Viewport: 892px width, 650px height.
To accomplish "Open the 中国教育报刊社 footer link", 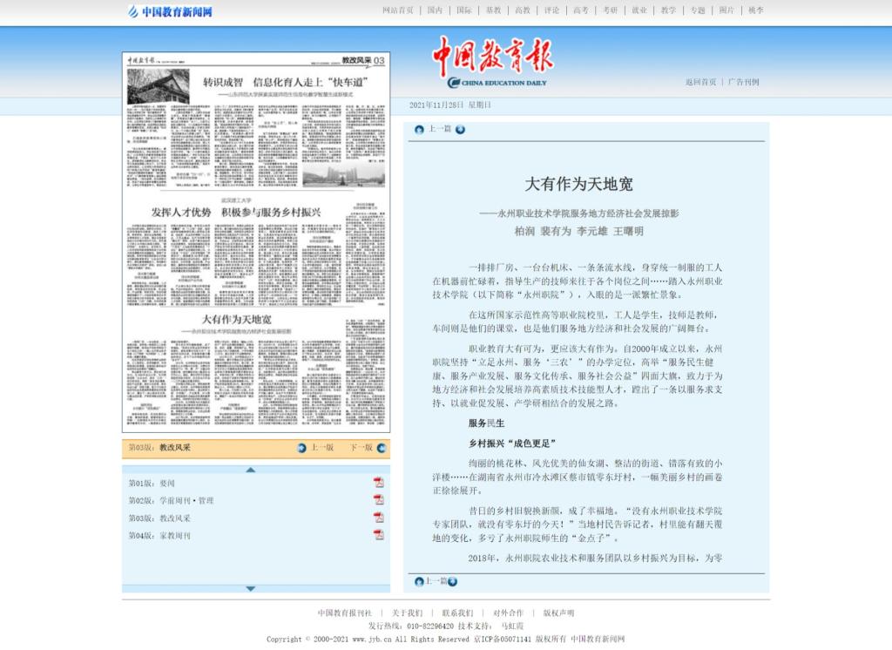I will point(344,613).
